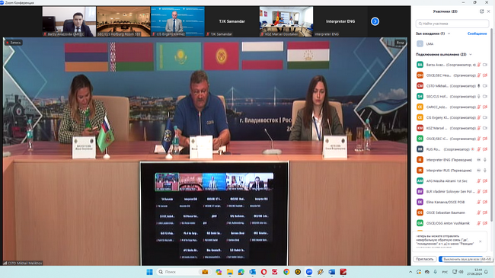Click the Сообщение link in waiting room
495x278 pixels.
click(x=477, y=34)
